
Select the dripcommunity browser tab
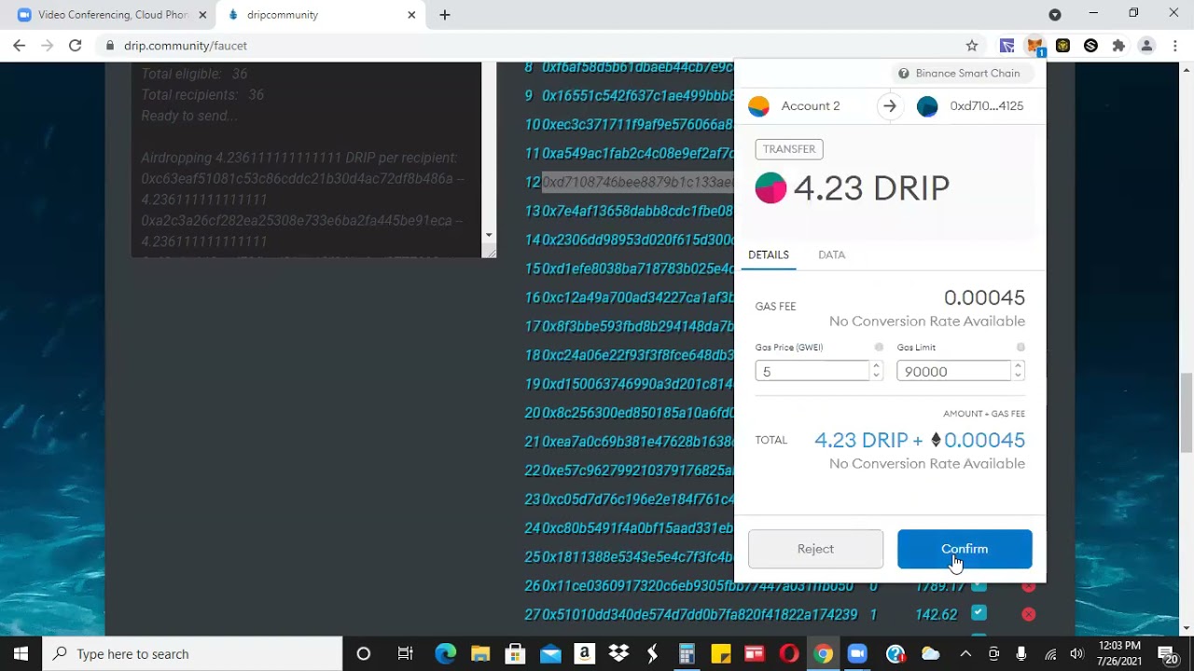[x=320, y=15]
